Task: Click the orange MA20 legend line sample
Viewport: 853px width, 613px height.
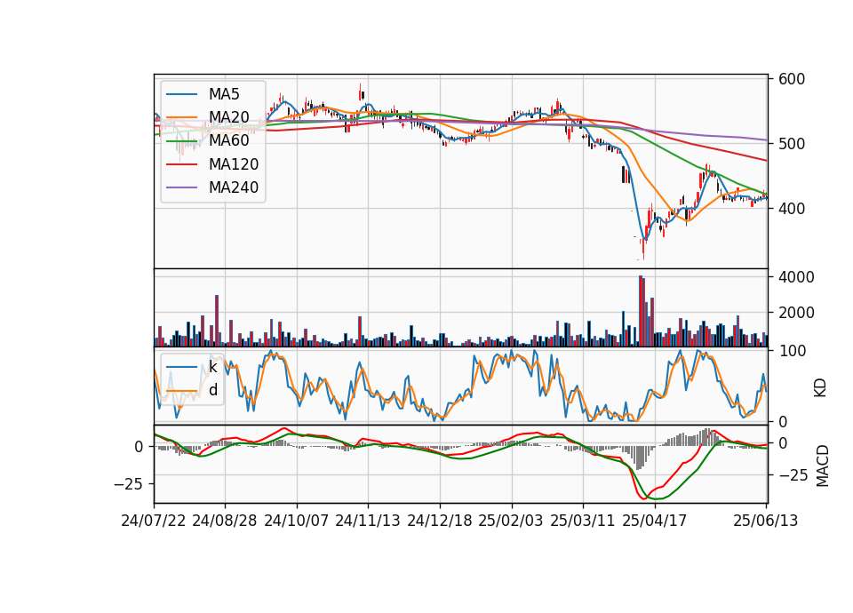Action: (x=181, y=117)
